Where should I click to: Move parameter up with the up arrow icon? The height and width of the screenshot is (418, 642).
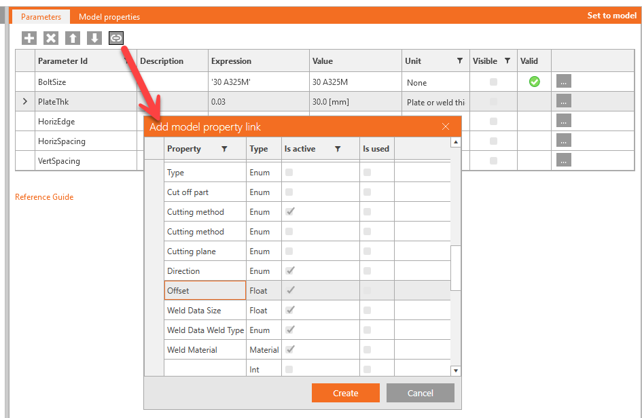[73, 38]
